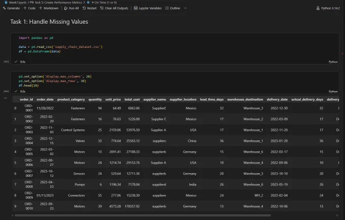The height and width of the screenshot is (220, 345).
Task: Change language mode of the second cell (Python)
Action: tap(333, 91)
